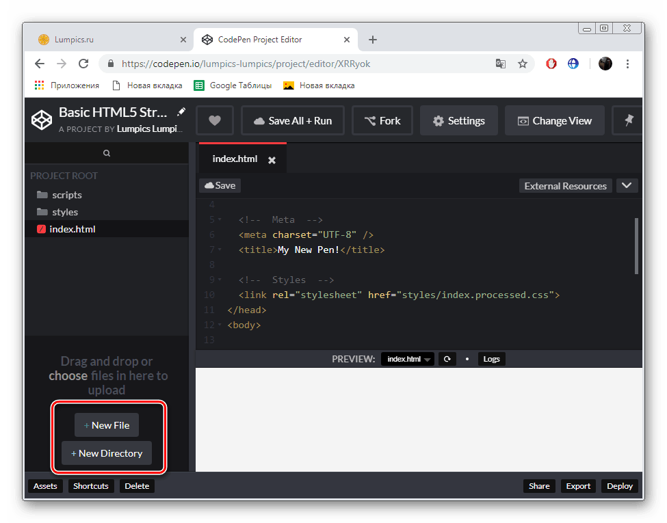Click the Deploy button in the footer
This screenshot has height=523, width=667.
pos(619,486)
